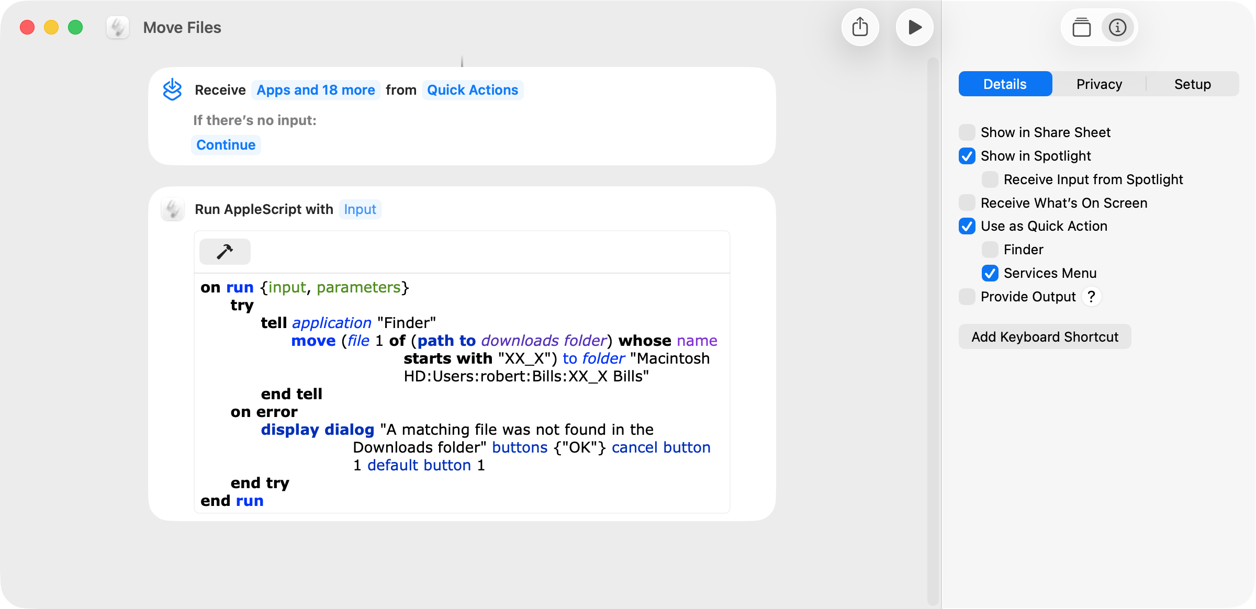
Task: Switch to the Privacy tab
Action: click(x=1099, y=84)
